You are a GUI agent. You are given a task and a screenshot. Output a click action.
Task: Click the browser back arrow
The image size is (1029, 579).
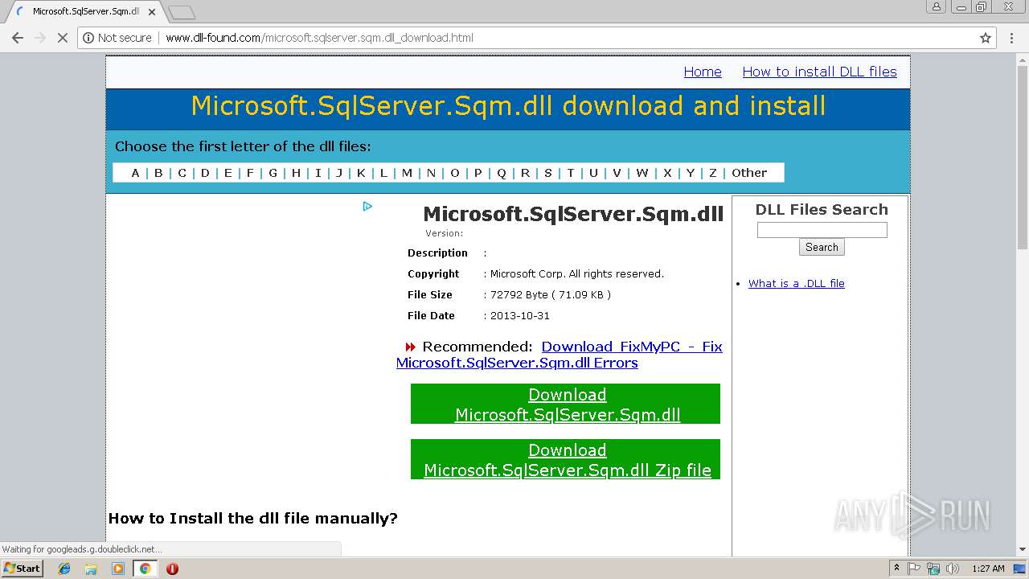coord(18,38)
